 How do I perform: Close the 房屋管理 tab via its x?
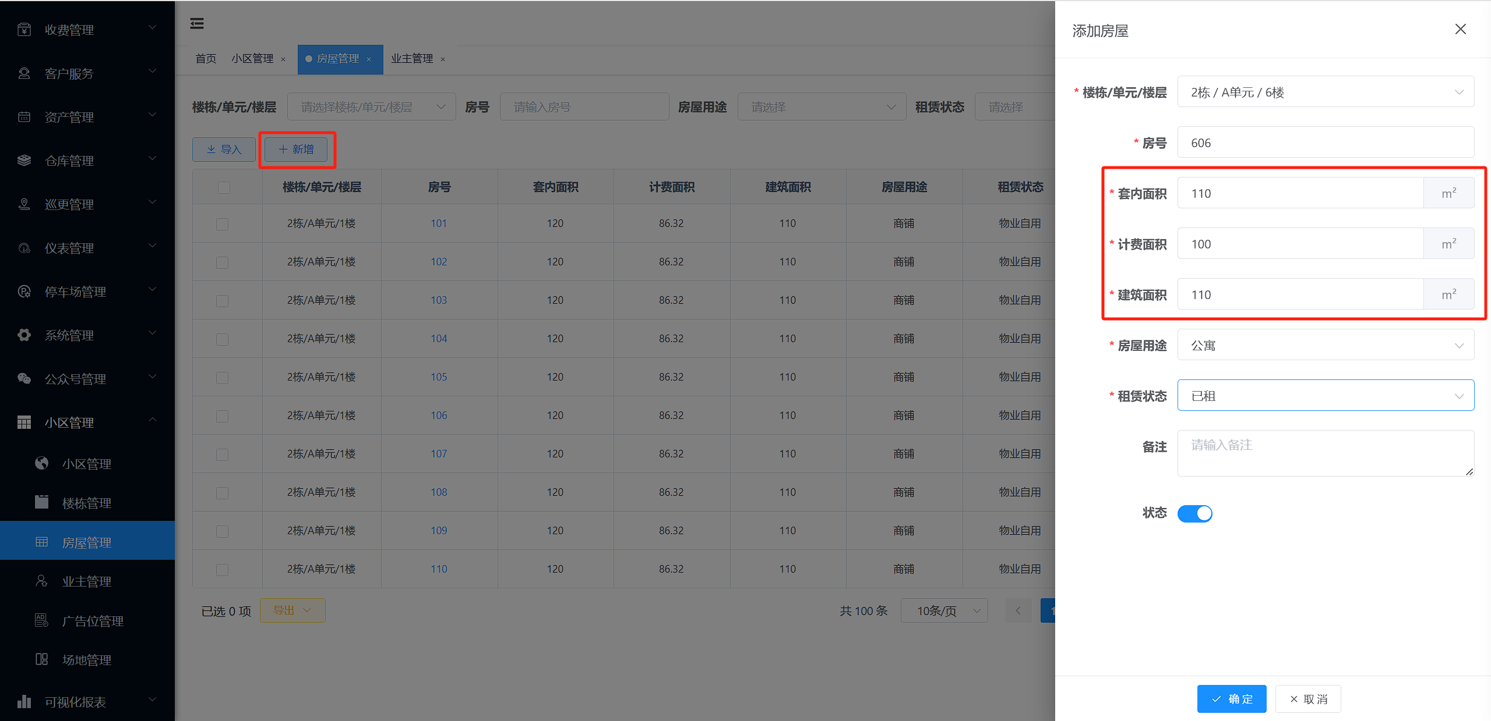369,59
